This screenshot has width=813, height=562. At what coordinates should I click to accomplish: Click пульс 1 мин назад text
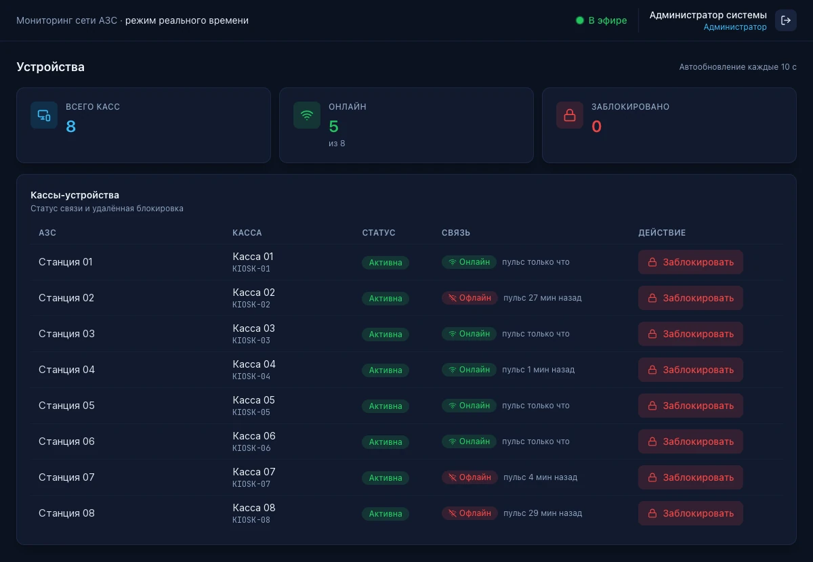point(538,370)
